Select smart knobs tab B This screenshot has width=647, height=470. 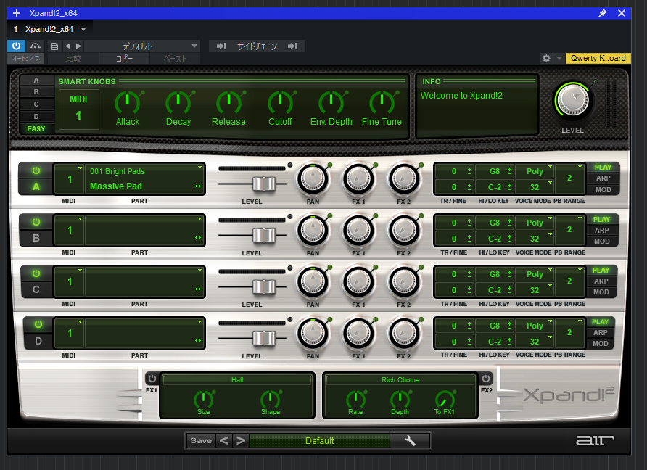36,92
